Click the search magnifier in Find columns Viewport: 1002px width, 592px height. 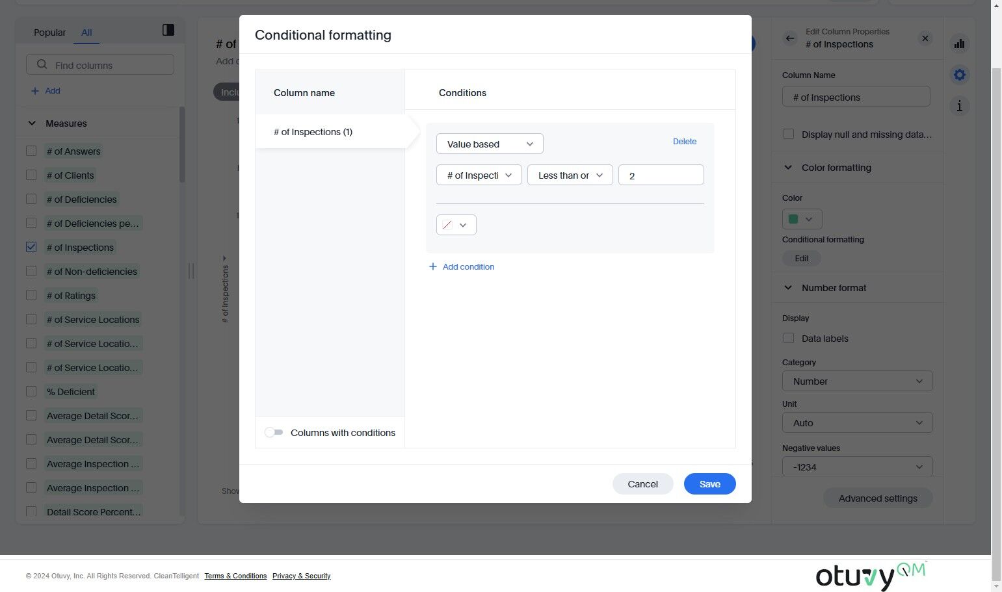pyautogui.click(x=42, y=65)
